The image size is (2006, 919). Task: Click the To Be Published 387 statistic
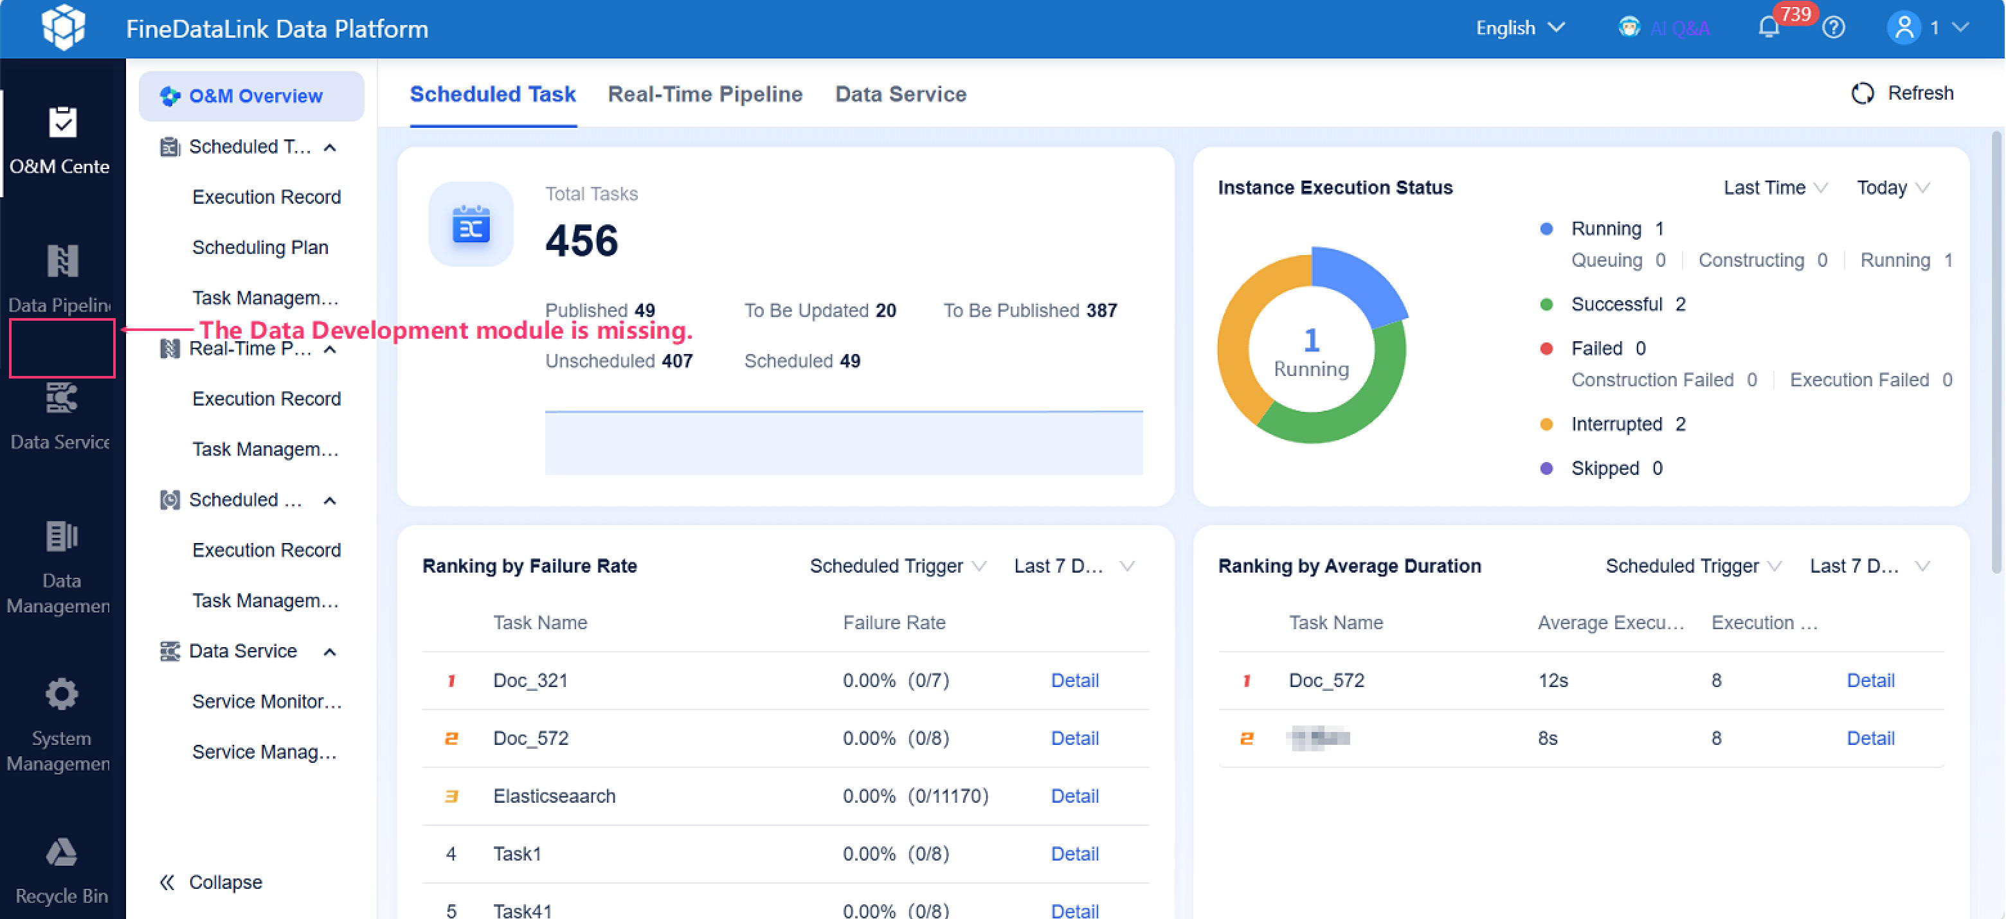point(1030,310)
